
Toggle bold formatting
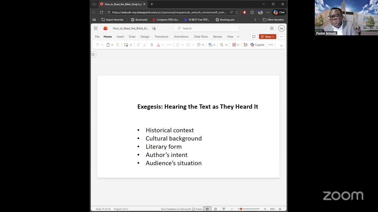pyautogui.click(x=152, y=45)
